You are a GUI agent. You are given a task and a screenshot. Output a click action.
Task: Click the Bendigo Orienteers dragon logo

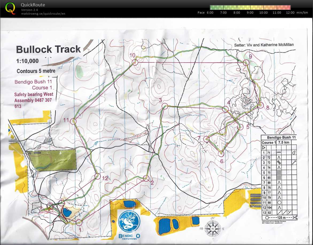point(129,221)
